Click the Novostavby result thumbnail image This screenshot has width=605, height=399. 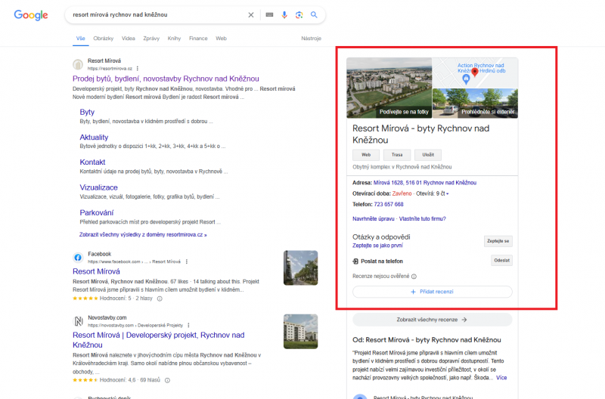300,332
